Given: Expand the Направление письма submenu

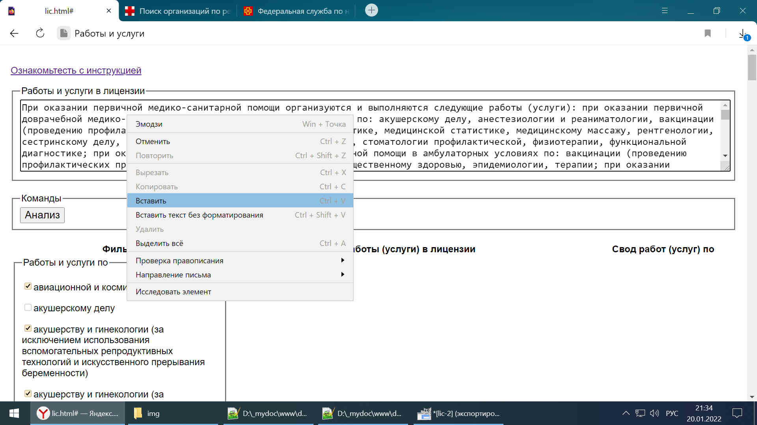Looking at the screenshot, I should click(x=240, y=275).
